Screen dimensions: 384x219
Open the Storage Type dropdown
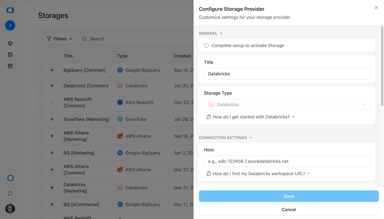[287, 105]
